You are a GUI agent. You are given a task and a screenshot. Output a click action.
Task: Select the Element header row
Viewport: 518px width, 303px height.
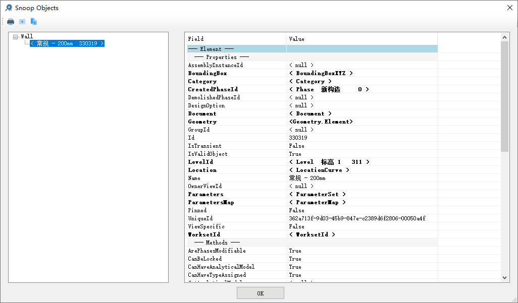pos(313,49)
